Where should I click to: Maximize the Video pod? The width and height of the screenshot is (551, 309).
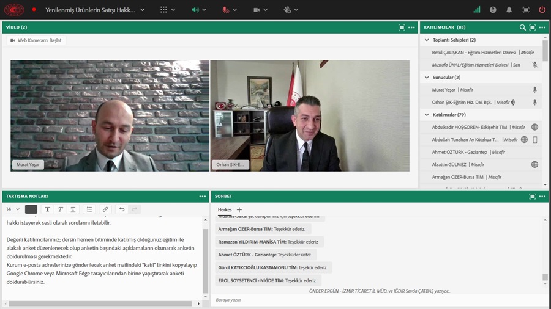(x=402, y=27)
